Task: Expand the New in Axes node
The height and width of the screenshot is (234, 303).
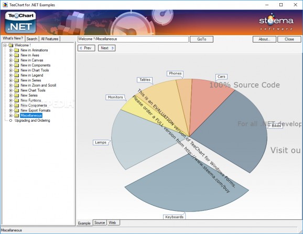Action: tap(11, 55)
